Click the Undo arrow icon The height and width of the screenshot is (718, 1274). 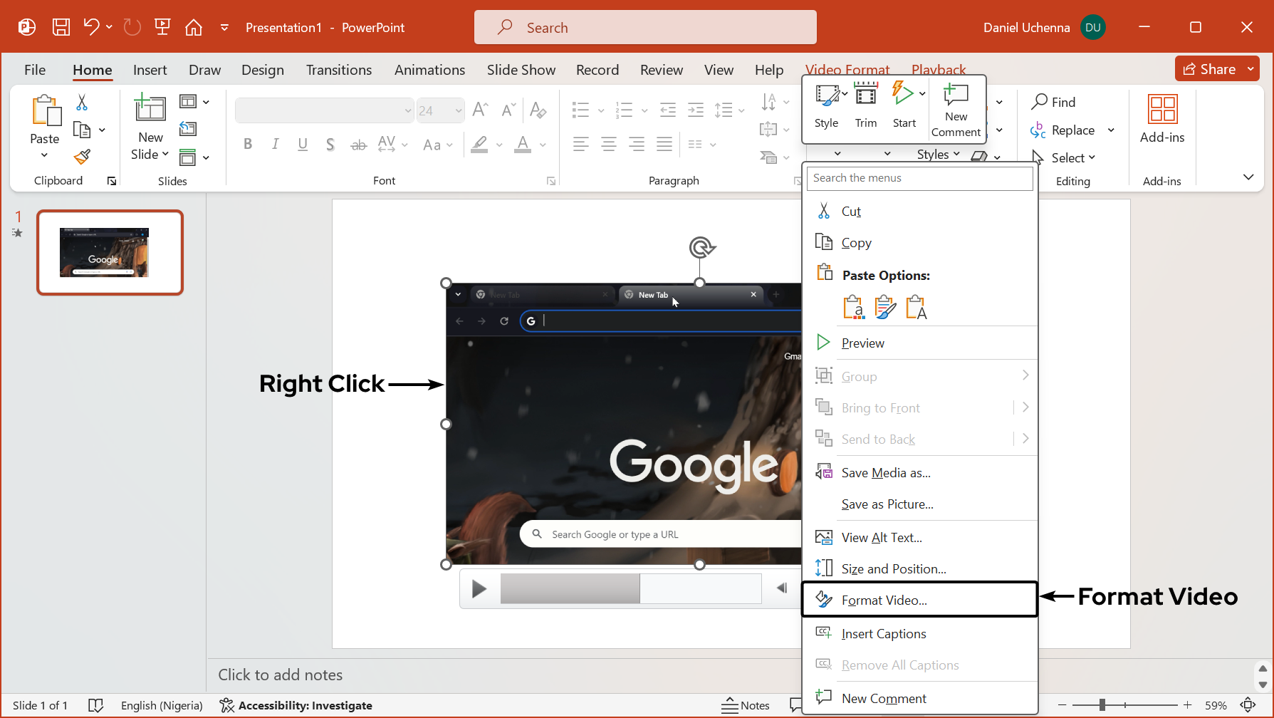(x=90, y=27)
